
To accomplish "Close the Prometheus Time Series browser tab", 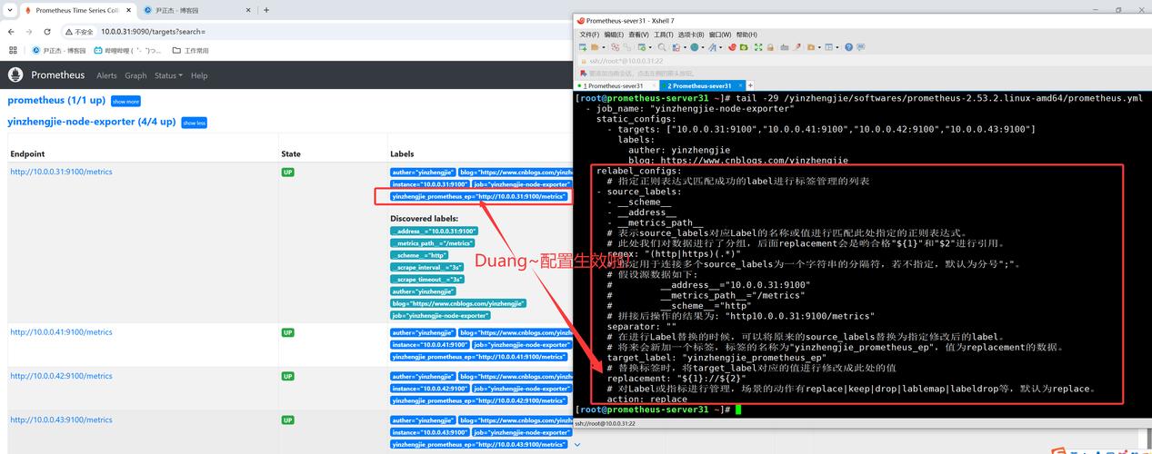I will click(129, 10).
